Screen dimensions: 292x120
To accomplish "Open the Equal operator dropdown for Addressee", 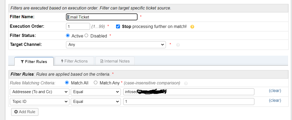I will pos(96,92).
